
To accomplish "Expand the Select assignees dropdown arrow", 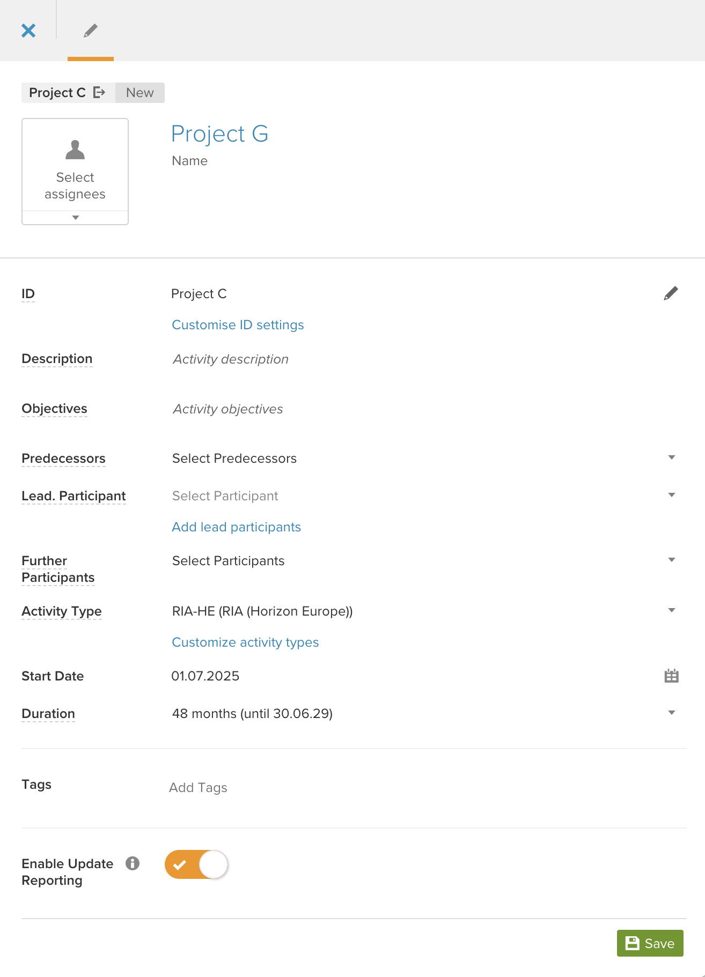I will (x=75, y=218).
